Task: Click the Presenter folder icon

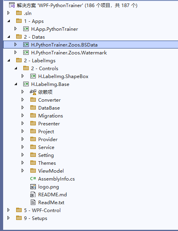Action: (33, 123)
